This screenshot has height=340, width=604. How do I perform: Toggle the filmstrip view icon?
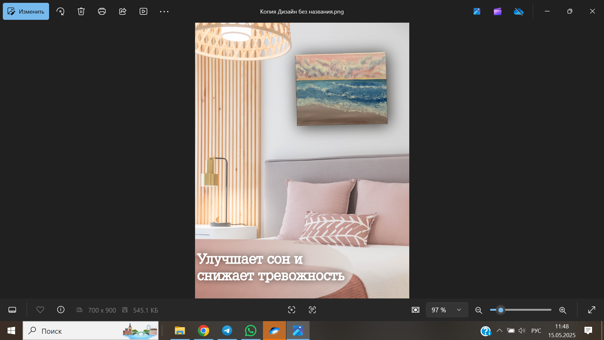coord(12,310)
